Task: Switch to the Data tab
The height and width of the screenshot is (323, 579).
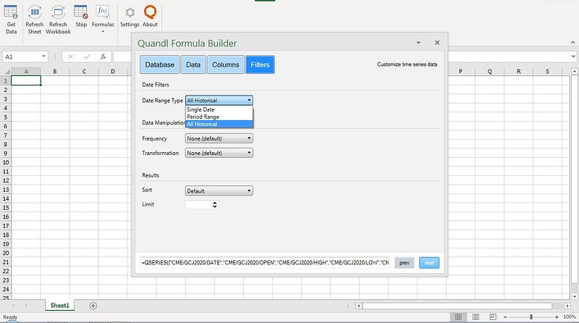Action: 193,64
